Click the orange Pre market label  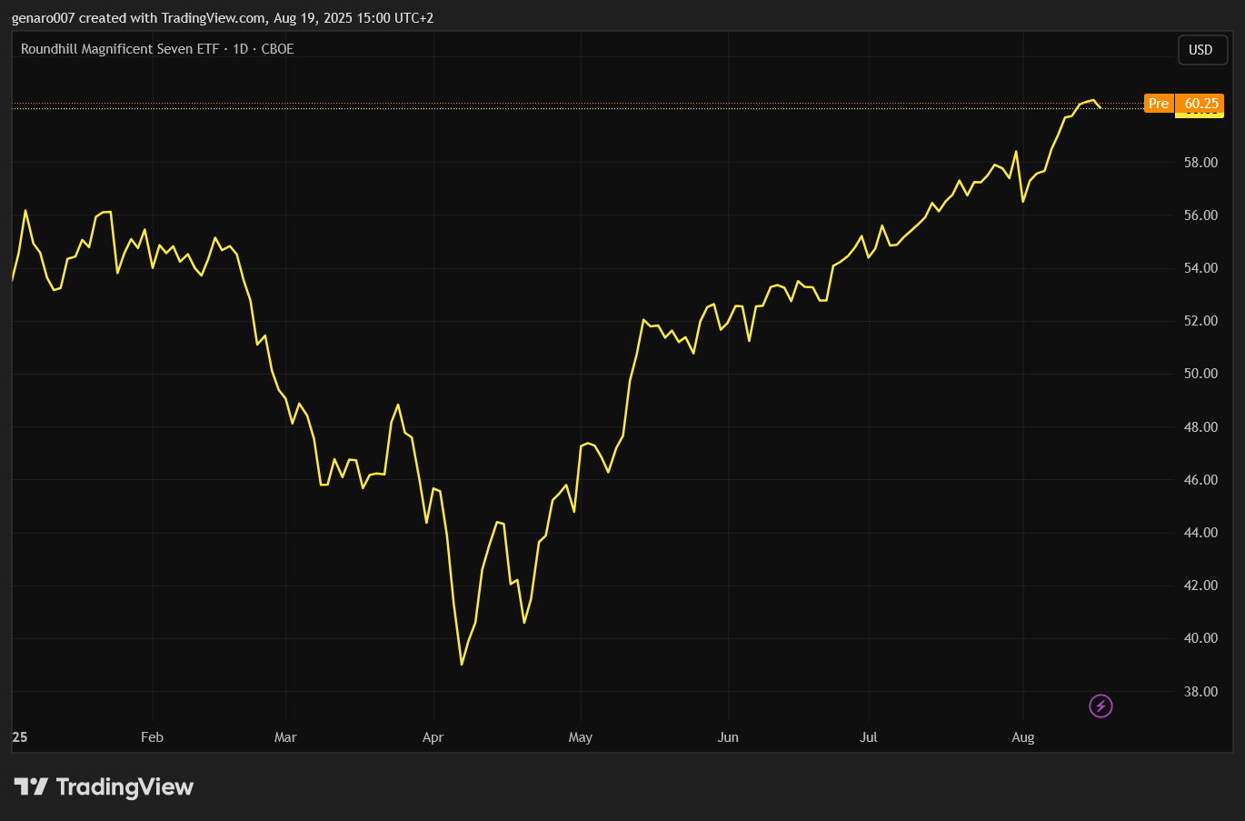tap(1159, 104)
